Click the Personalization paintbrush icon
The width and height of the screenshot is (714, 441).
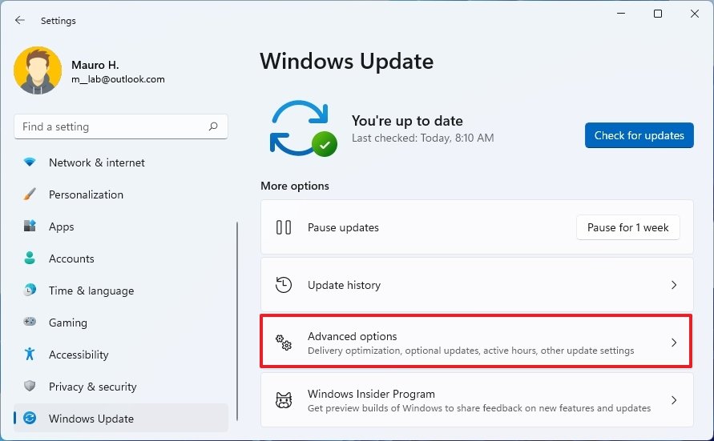[30, 194]
